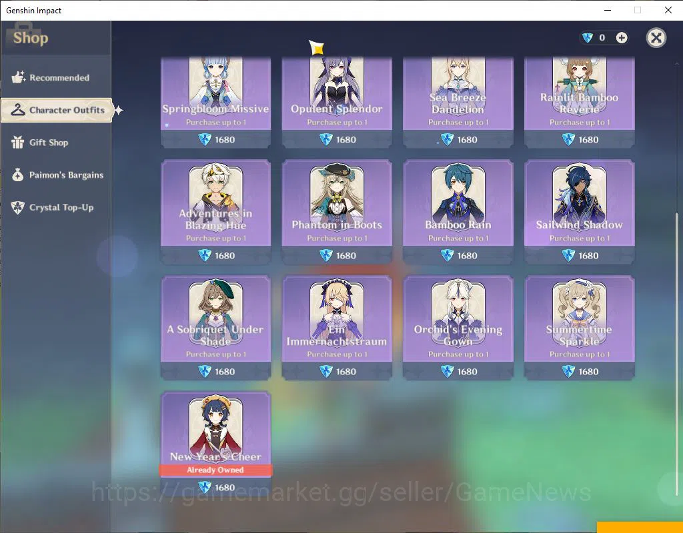Minimize the Genshin Impact window

tap(608, 10)
